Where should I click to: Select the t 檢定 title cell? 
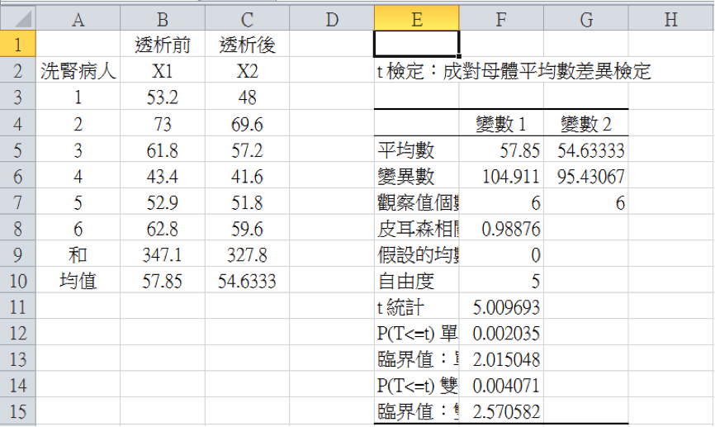click(416, 72)
